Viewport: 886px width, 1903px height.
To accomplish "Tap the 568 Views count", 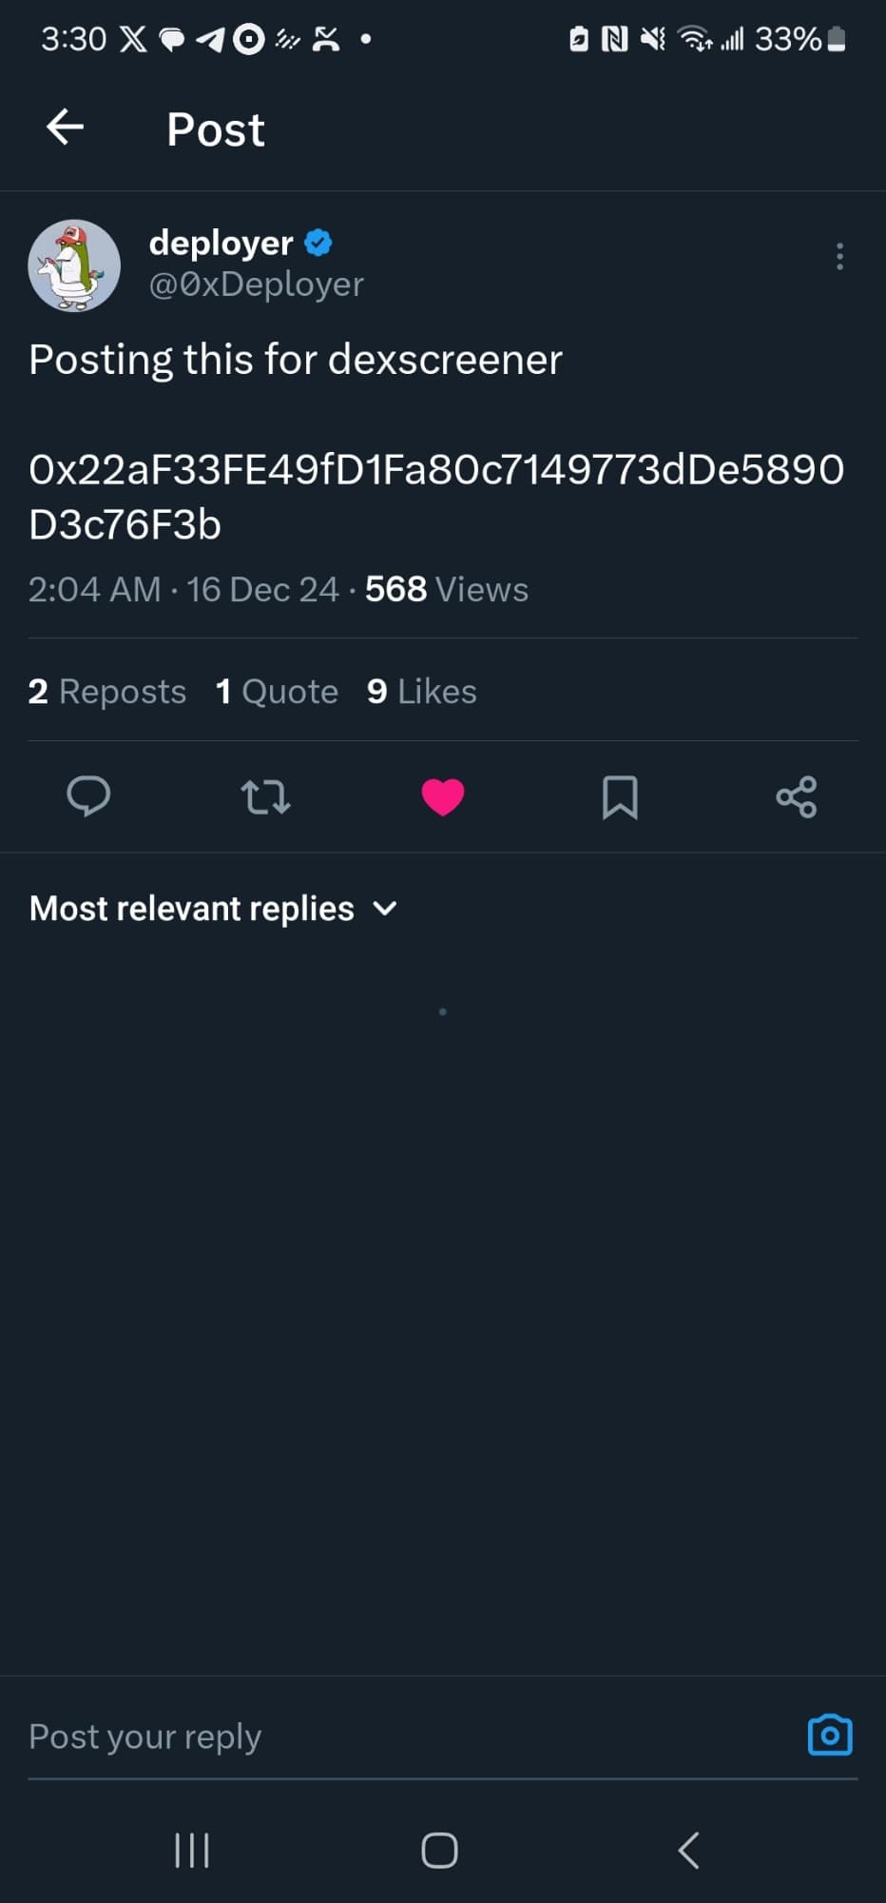I will (446, 590).
